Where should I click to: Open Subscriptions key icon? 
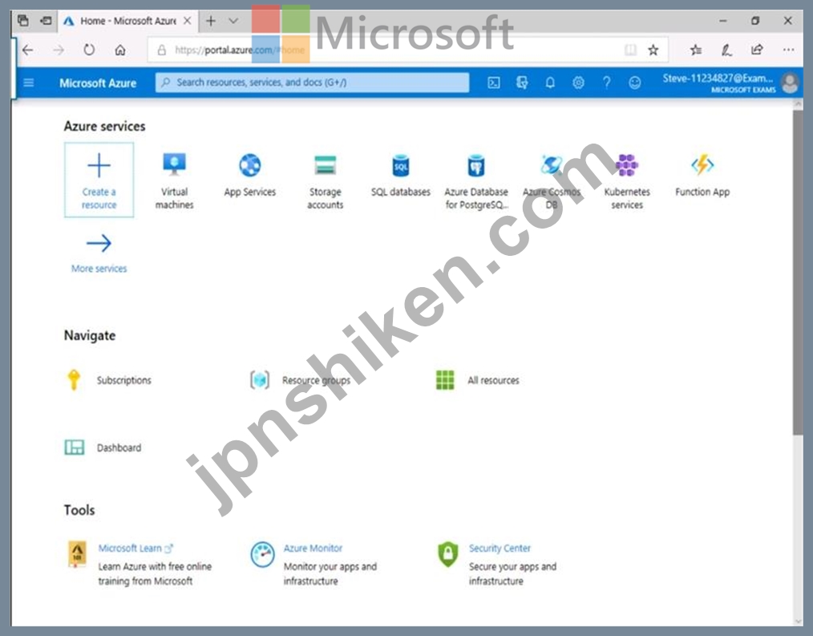coord(74,379)
